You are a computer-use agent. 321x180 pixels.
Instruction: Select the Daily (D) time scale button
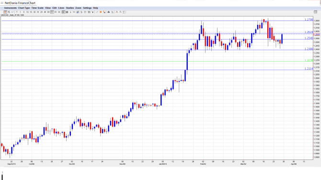[52, 12]
